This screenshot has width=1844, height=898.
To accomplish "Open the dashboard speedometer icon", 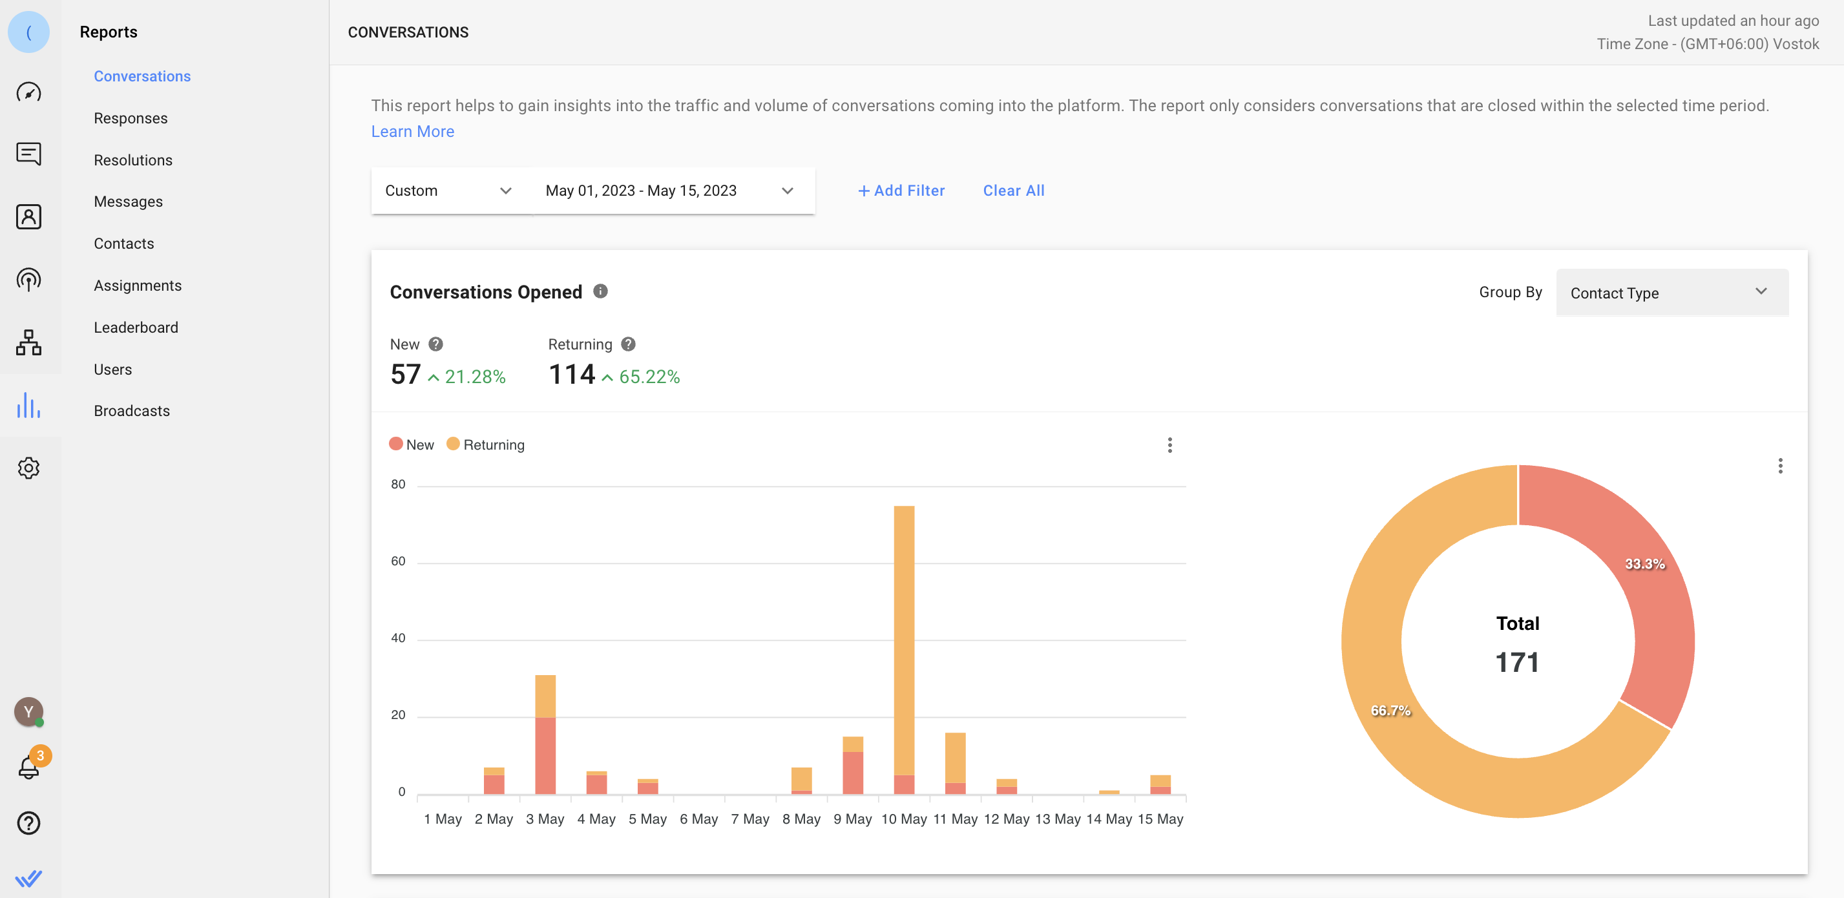I will (28, 92).
